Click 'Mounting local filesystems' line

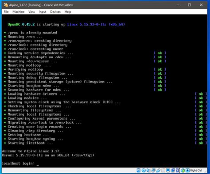pyautogui.click(x=39, y=114)
